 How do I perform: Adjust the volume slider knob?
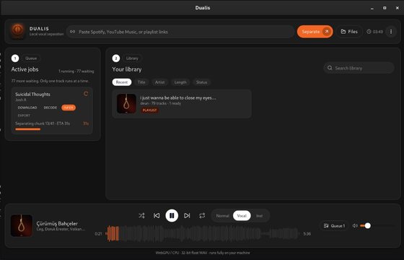point(368,225)
